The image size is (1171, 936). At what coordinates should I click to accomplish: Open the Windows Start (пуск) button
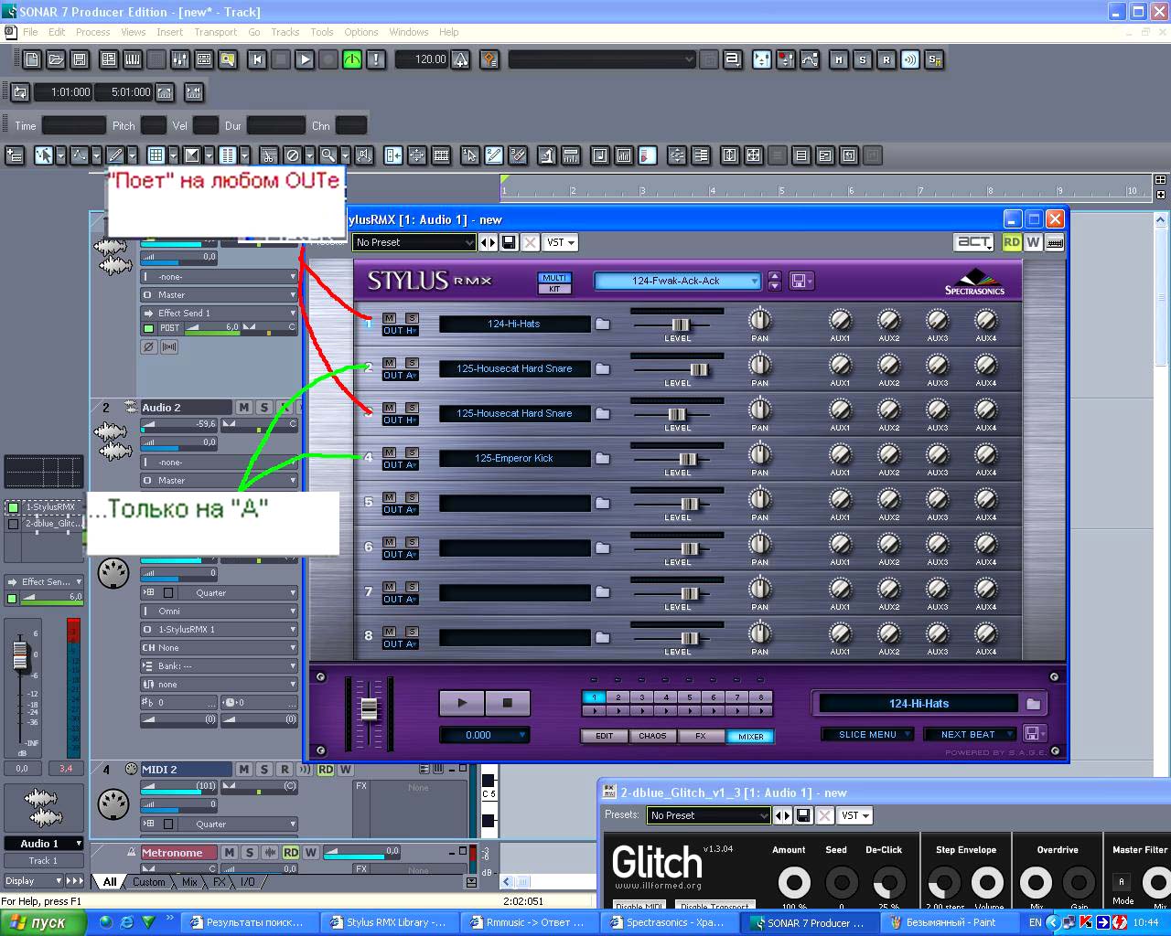43,922
